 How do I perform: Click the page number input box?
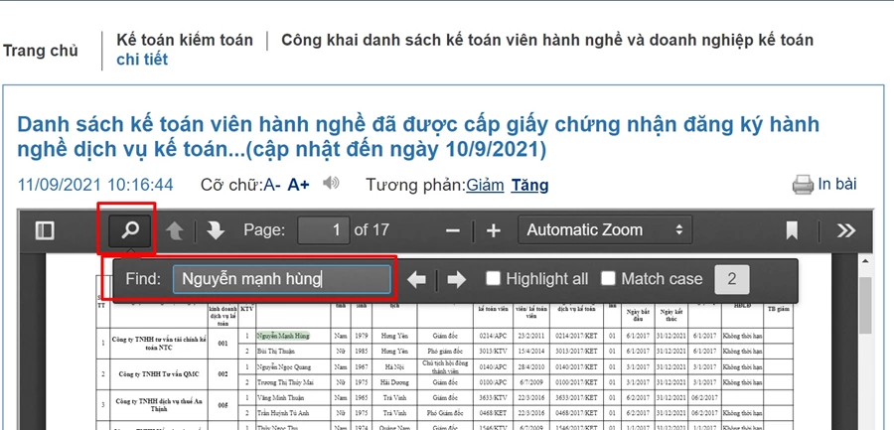pos(324,229)
